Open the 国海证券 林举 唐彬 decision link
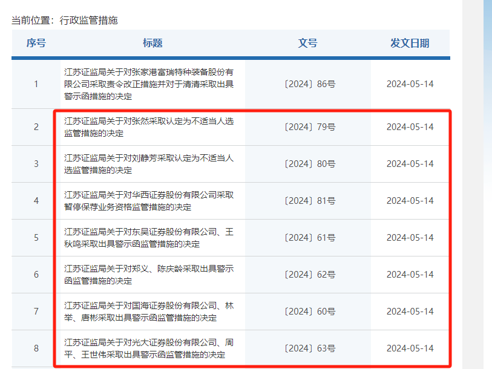 tap(149, 312)
